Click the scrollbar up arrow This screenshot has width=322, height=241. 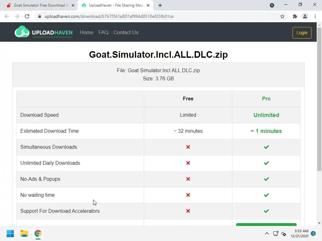click(x=319, y=25)
